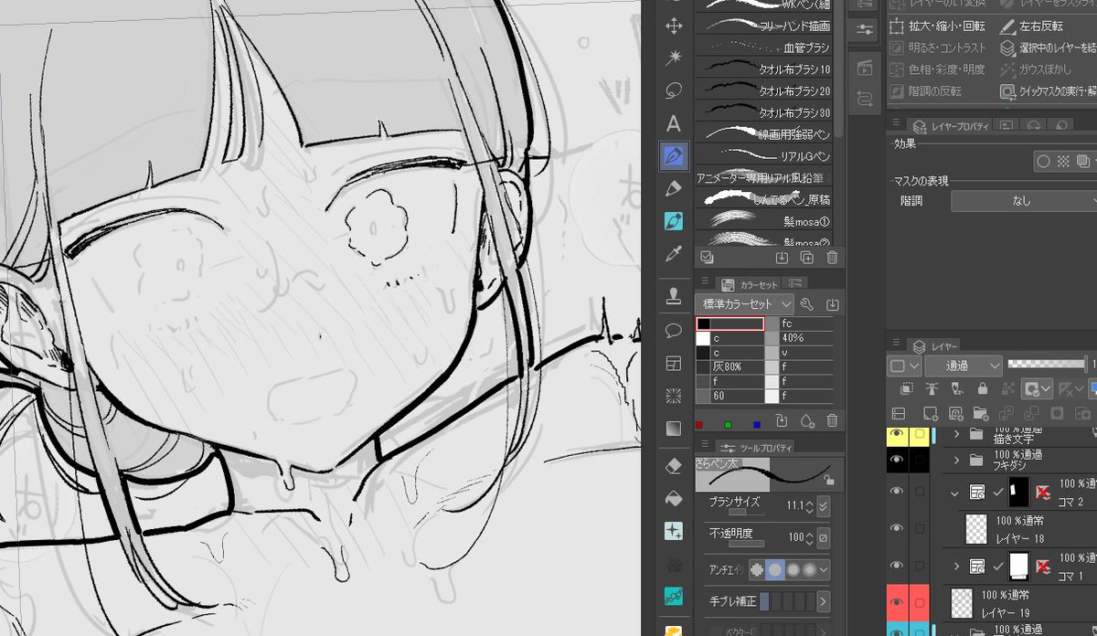This screenshot has height=636, width=1097.
Task: Select the Eraser tool
Action: (674, 466)
